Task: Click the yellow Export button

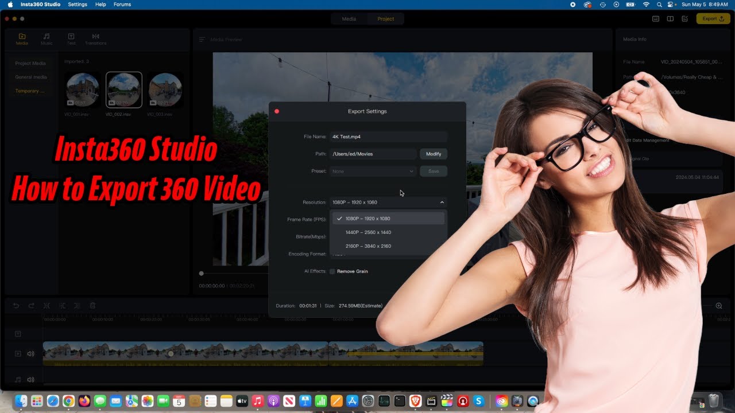Action: pyautogui.click(x=713, y=19)
